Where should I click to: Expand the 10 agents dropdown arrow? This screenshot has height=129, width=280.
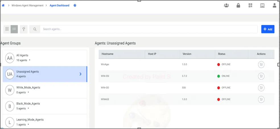pos(30,60)
